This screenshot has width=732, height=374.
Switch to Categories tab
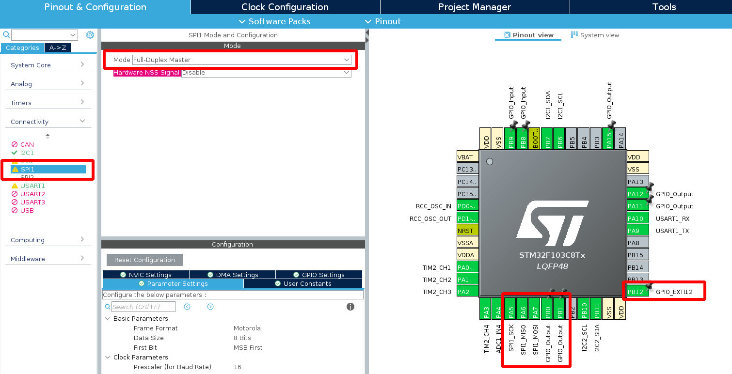coord(22,47)
